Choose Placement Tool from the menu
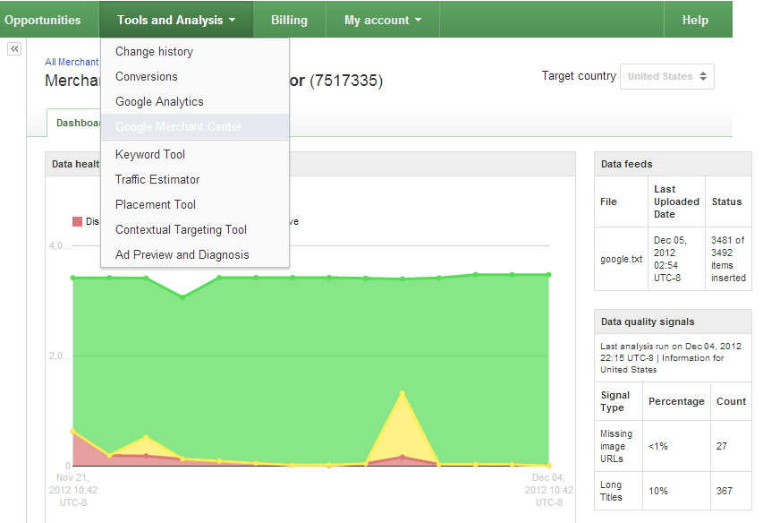This screenshot has height=523, width=763. [156, 205]
